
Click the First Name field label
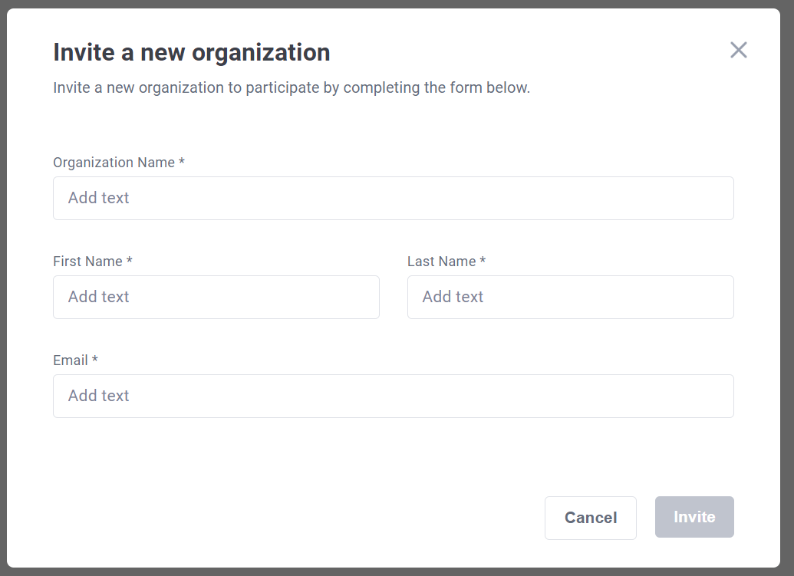[87, 262]
